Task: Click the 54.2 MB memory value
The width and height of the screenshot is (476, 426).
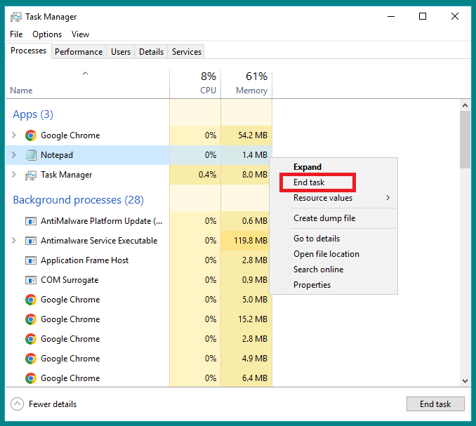Action: coord(253,135)
